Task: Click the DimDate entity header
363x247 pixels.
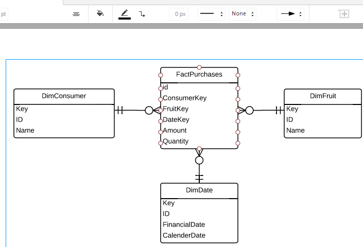Action: pyautogui.click(x=199, y=190)
